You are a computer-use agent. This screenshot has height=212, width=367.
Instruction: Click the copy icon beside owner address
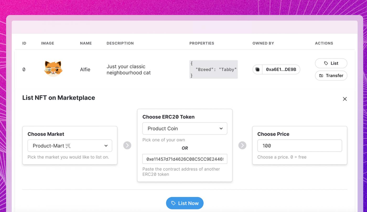click(x=257, y=70)
